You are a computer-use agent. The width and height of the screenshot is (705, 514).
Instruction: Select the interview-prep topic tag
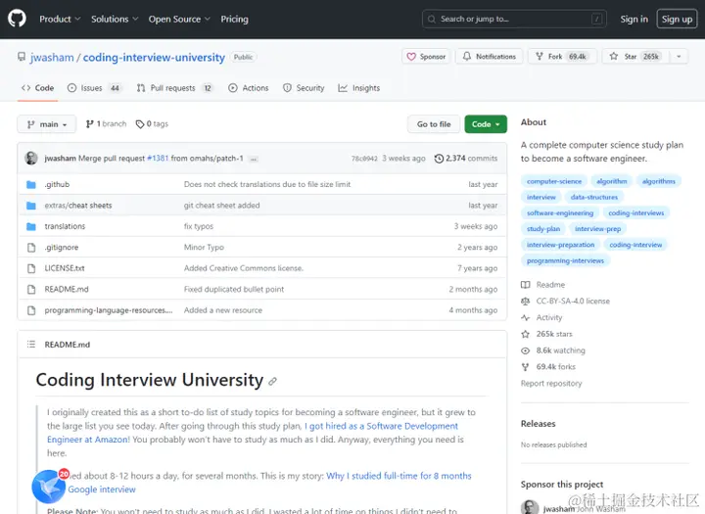(597, 229)
